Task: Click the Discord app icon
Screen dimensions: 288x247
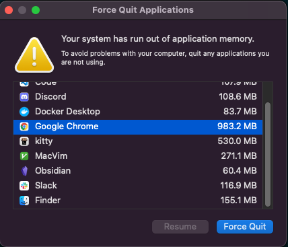Action: [24, 97]
